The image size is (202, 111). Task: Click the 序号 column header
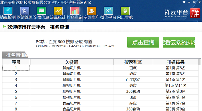coord(16,62)
